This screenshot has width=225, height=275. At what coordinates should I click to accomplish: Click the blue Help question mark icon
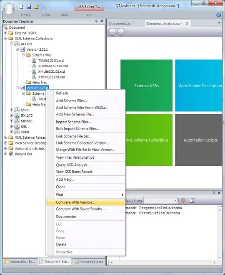pyautogui.click(x=218, y=15)
